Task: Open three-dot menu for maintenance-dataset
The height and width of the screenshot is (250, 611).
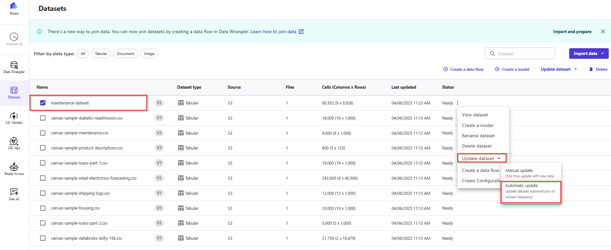Action: [457, 103]
